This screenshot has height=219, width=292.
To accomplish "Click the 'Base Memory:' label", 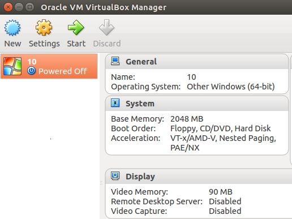I will pyautogui.click(x=138, y=119).
